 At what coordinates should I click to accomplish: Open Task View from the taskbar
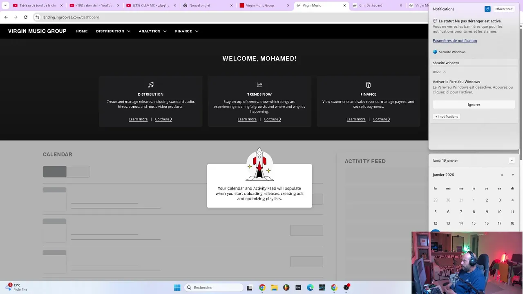click(x=250, y=287)
